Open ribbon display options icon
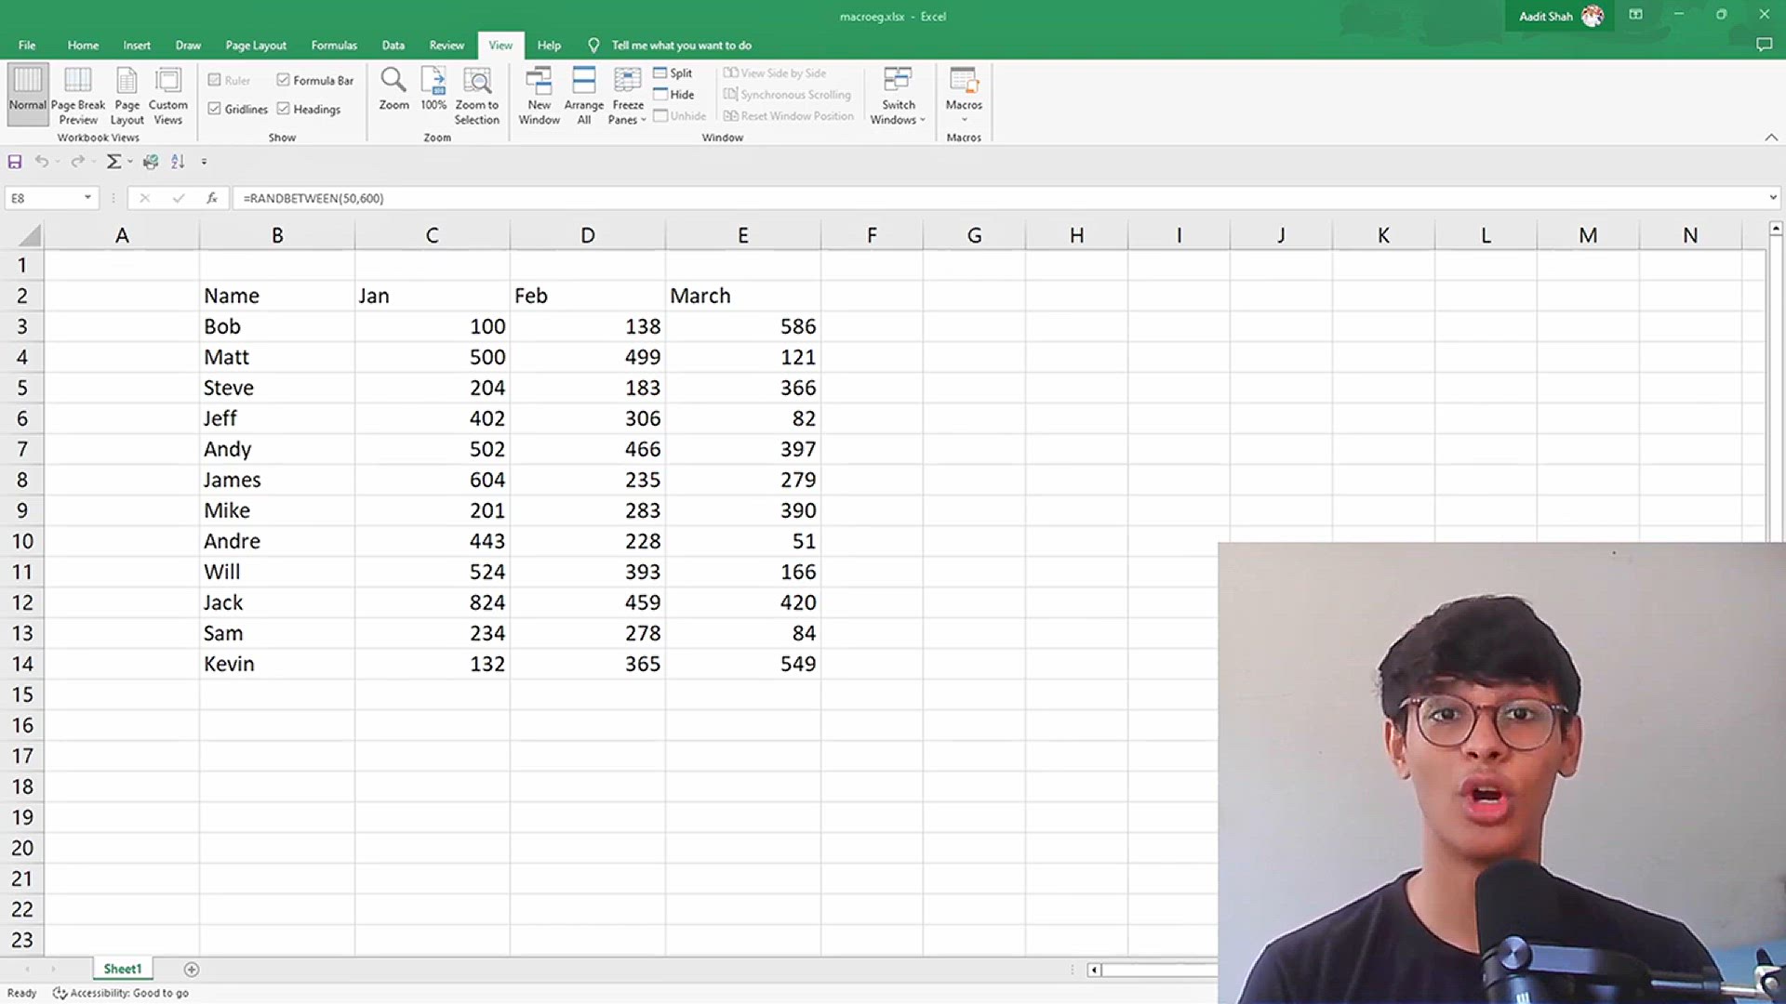The width and height of the screenshot is (1786, 1004). click(x=1635, y=15)
